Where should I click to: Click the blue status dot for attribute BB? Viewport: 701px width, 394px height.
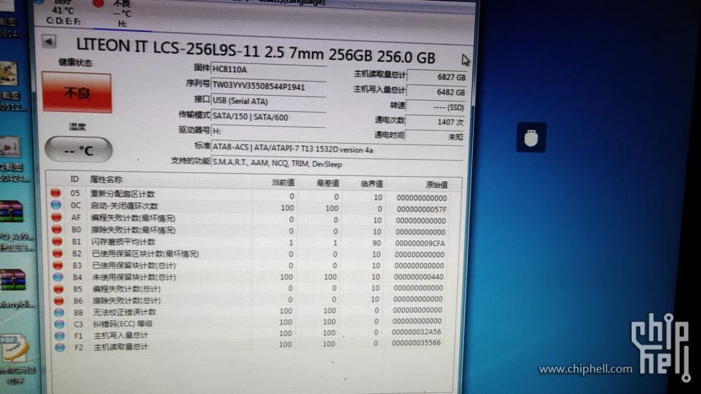[59, 312]
